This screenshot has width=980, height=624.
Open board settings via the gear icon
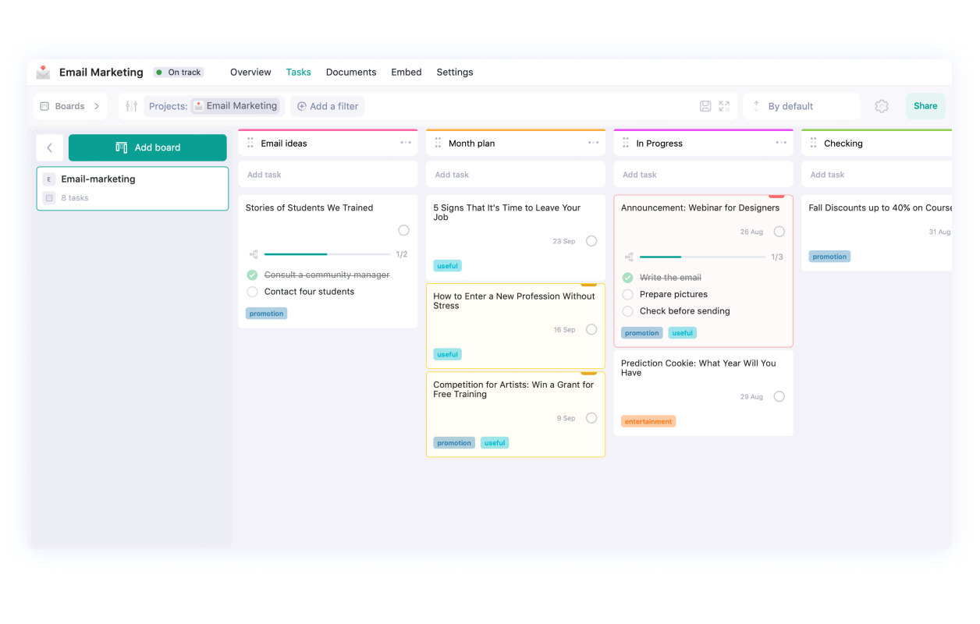[882, 105]
